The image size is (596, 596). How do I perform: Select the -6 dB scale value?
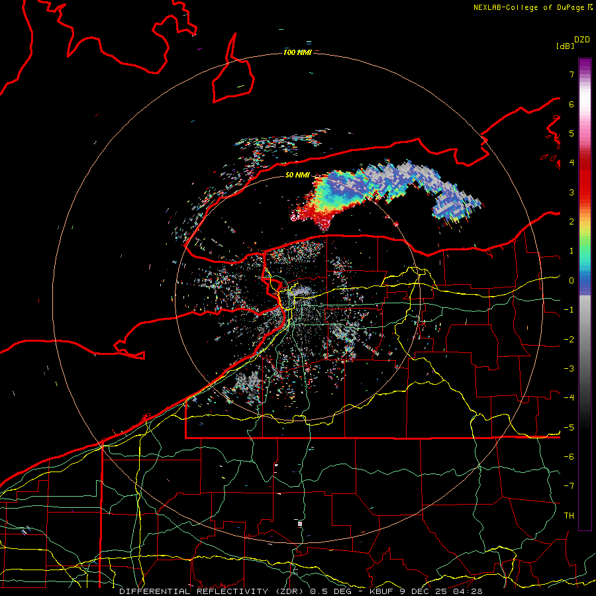pos(569,457)
